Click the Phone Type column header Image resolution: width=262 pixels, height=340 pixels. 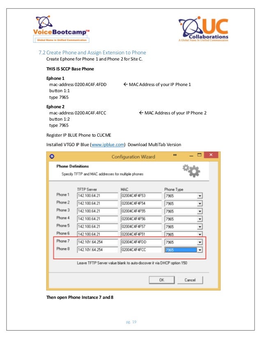click(174, 189)
